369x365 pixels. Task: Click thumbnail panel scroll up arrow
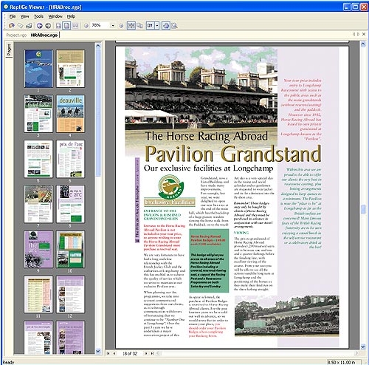98,46
